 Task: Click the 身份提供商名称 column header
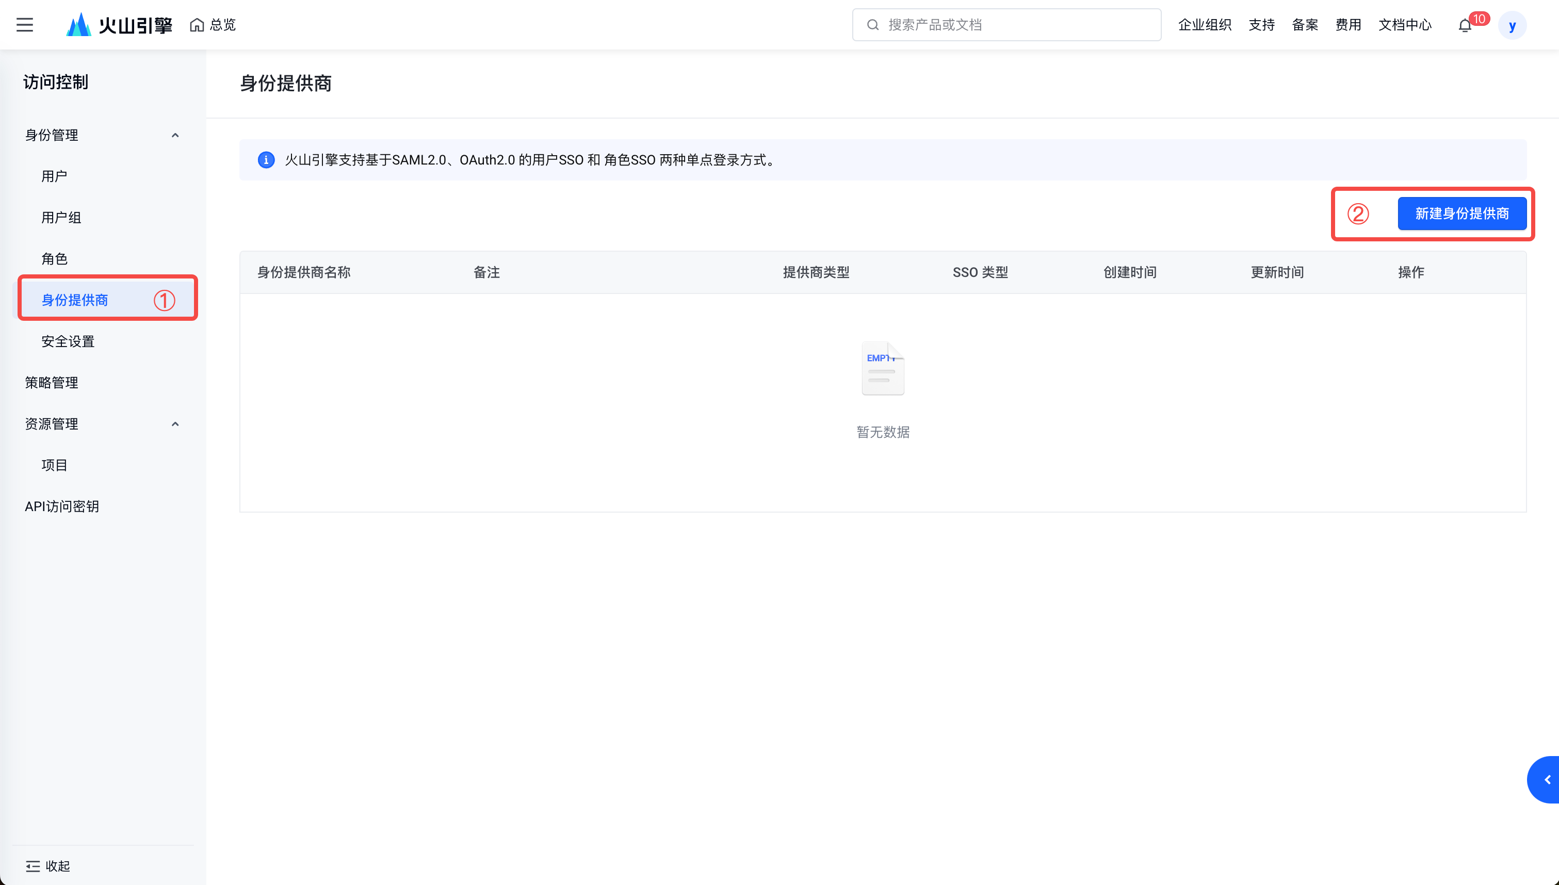tap(304, 272)
